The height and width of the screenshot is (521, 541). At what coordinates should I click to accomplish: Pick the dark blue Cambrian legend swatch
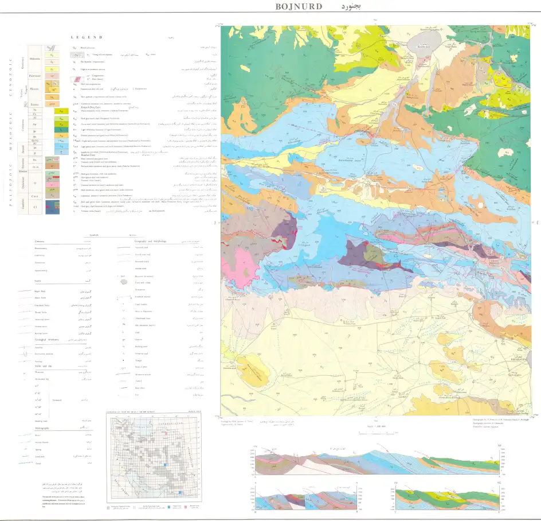(x=52, y=207)
